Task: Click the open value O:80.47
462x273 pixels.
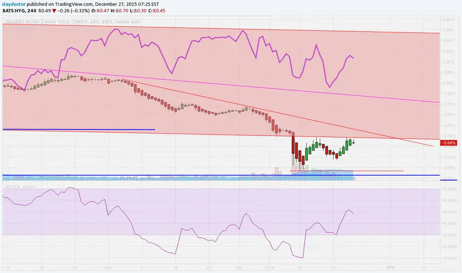Action: [x=100, y=10]
